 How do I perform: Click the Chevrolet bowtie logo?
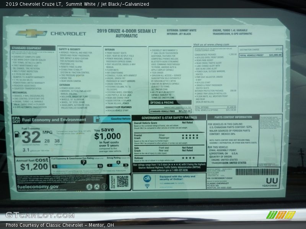(x=31, y=33)
